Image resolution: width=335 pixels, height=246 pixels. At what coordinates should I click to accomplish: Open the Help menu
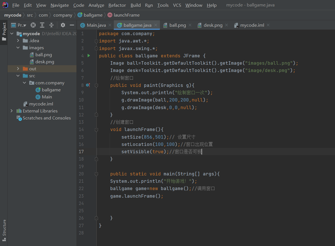pyautogui.click(x=212, y=5)
